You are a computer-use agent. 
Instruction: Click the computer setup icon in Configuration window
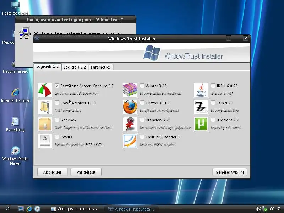(x=24, y=33)
